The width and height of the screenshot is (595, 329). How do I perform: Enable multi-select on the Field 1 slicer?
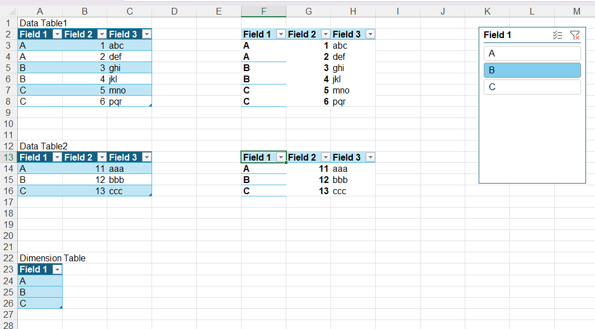558,35
